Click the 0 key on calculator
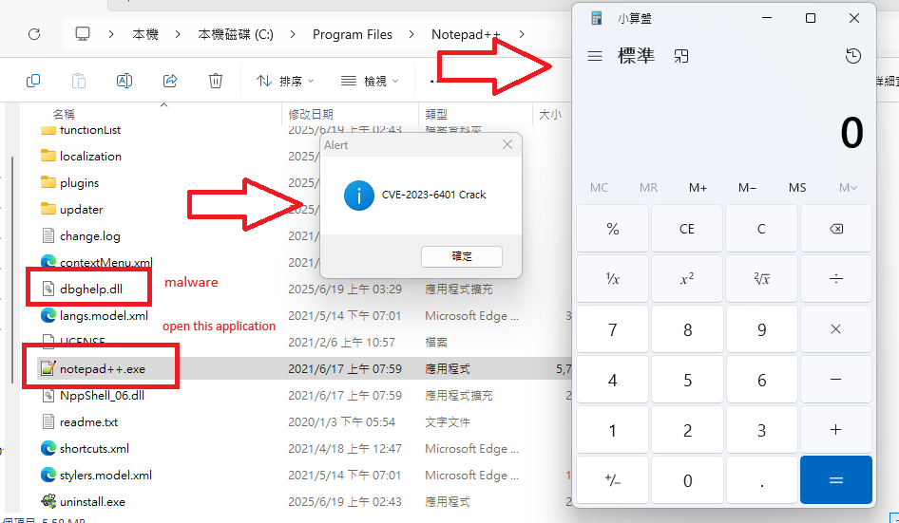 click(x=687, y=480)
